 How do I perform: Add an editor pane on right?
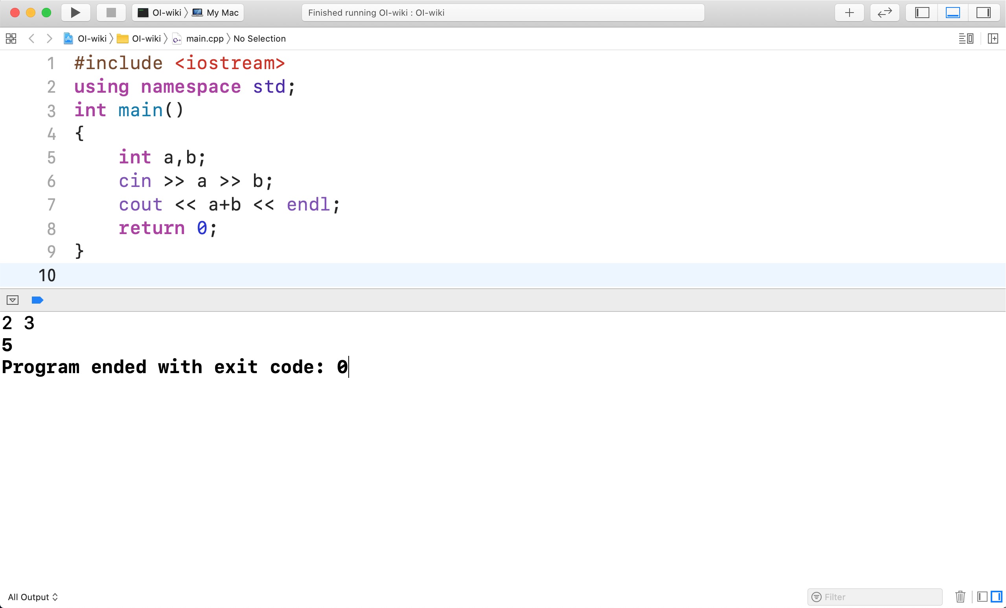[993, 39]
